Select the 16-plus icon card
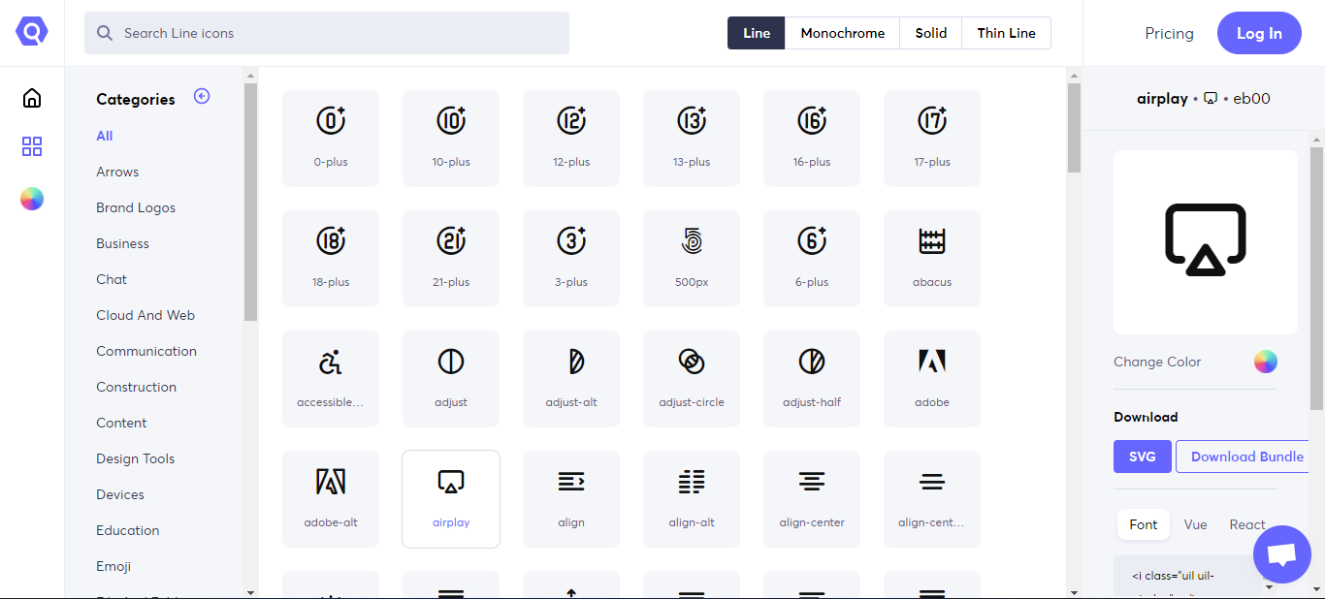Viewport: 1325px width, 599px height. pos(812,139)
